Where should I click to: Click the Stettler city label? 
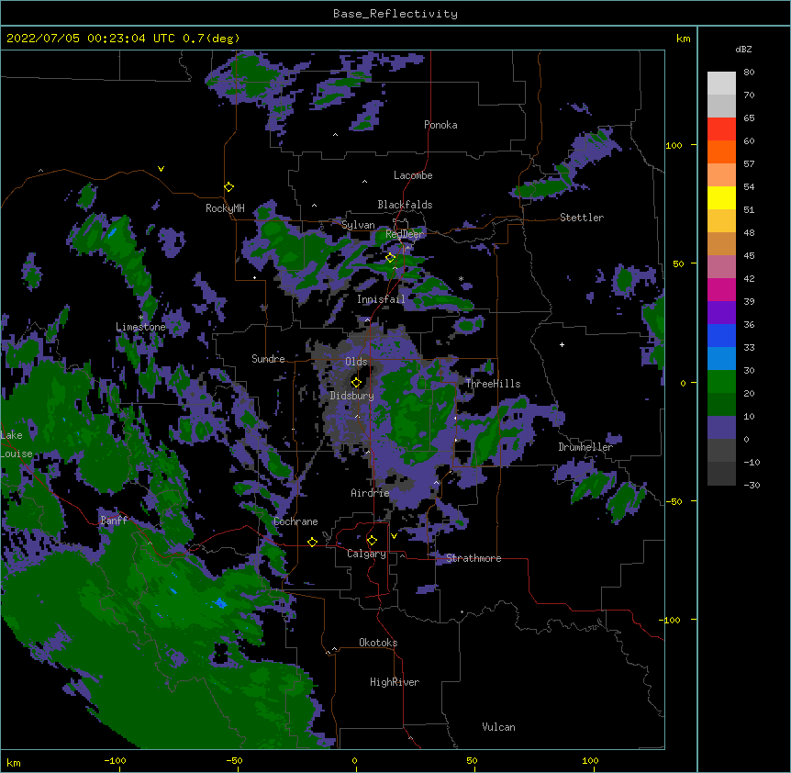(582, 218)
